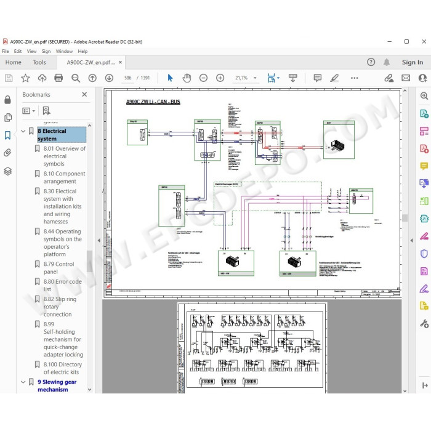Screen dimensions: 431x431
Task: Zoom in with the plus circle button
Action: [220, 78]
